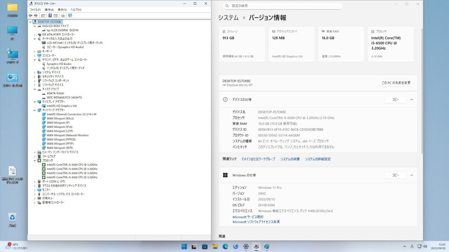This screenshot has width=449, height=252.
Task: Open the Recycle Bin desktop icon
Action: click(x=12, y=218)
